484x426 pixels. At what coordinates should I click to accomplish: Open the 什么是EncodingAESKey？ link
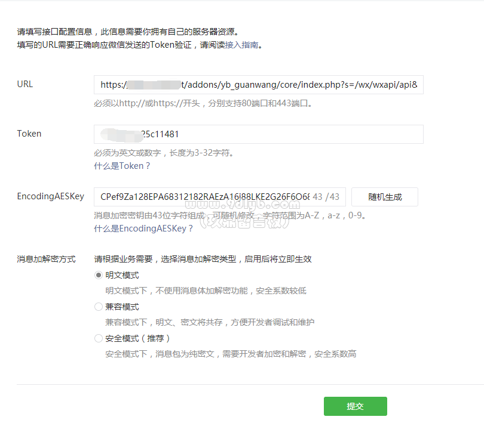(143, 229)
